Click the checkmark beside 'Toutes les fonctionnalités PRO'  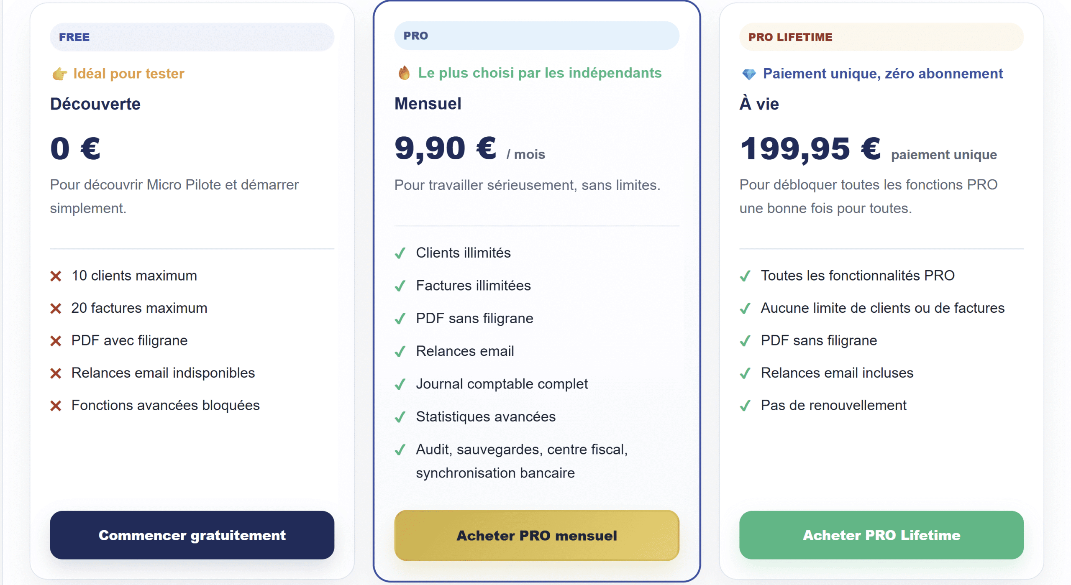pyautogui.click(x=745, y=276)
